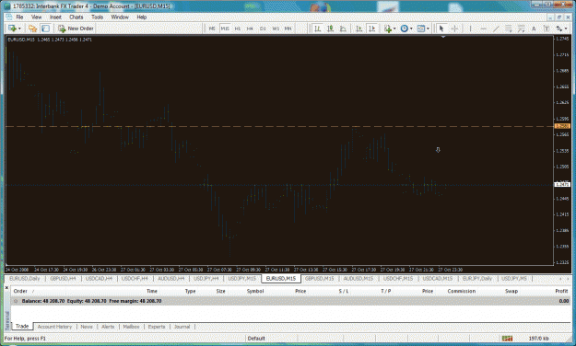Open the Journal terminal tab
576x346 pixels.
(x=182, y=327)
